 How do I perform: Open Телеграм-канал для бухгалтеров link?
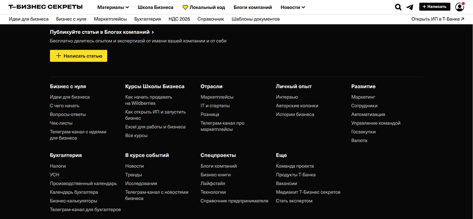[85, 210]
